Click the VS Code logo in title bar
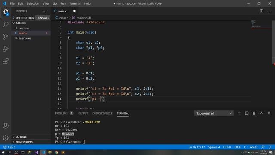275x155 pixels. pyautogui.click(x=4, y=3)
